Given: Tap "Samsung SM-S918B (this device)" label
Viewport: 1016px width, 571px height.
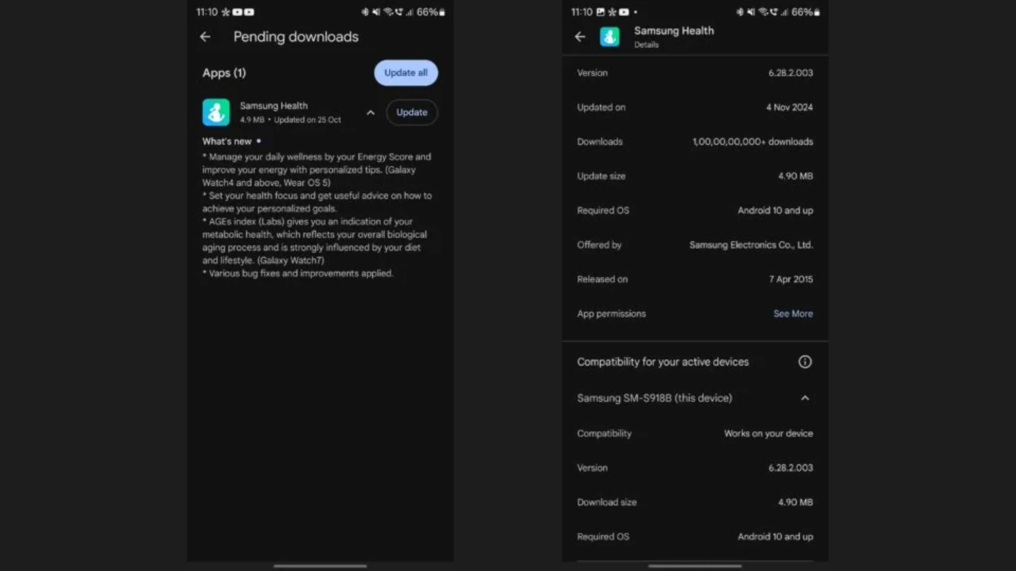Looking at the screenshot, I should (654, 398).
